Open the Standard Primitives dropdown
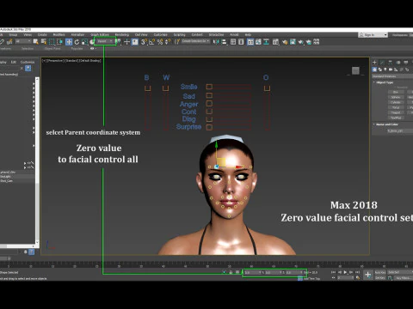 pyautogui.click(x=392, y=76)
